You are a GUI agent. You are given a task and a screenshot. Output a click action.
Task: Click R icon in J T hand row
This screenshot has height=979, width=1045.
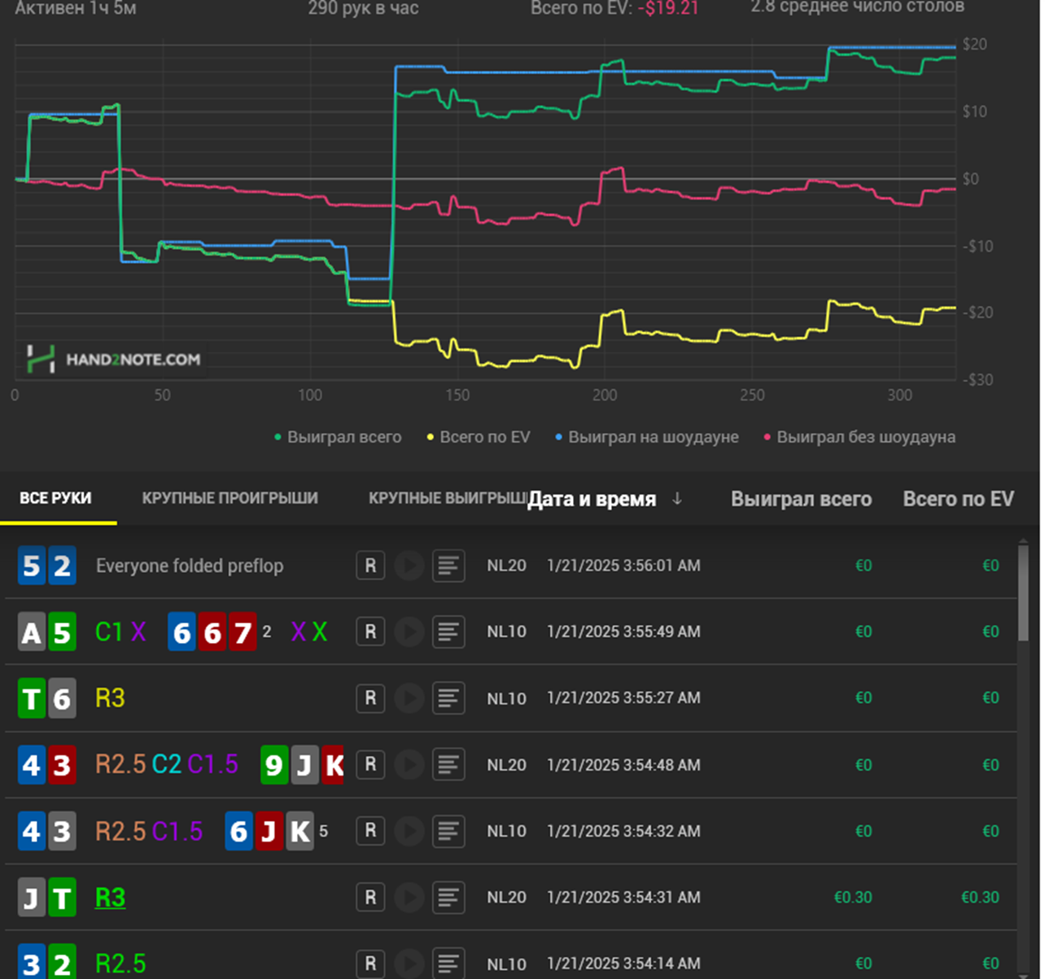pos(370,897)
